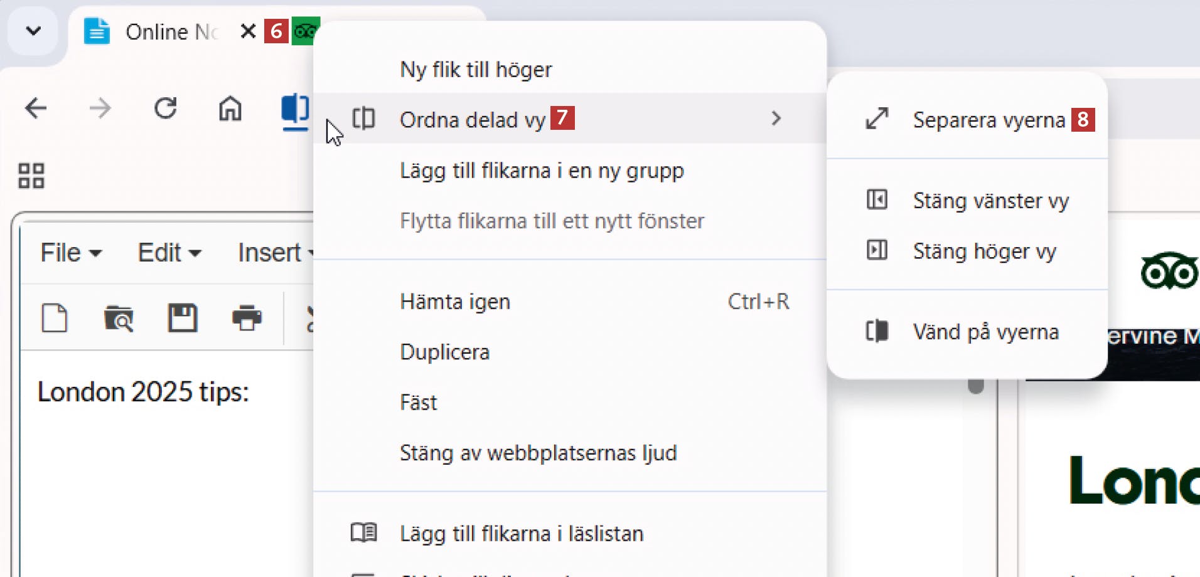
Task: Click the split view toolbar icon
Action: click(x=294, y=109)
